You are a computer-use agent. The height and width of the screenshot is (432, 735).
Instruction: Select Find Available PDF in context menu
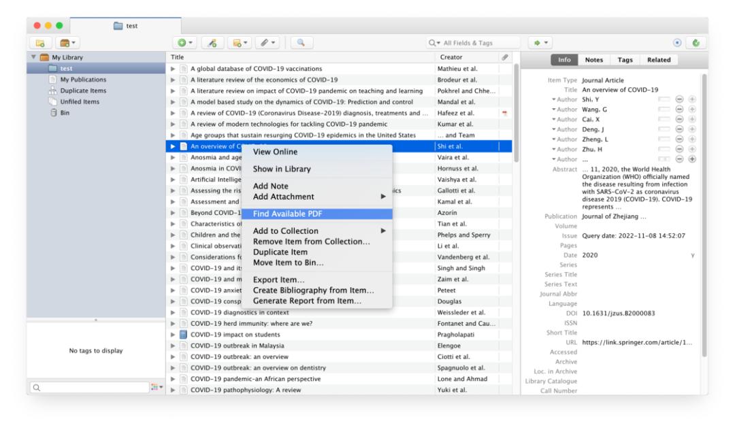point(297,214)
